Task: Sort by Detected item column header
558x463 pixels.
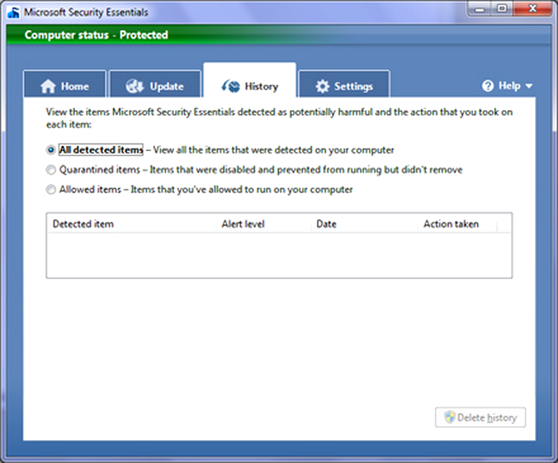Action: pos(131,224)
